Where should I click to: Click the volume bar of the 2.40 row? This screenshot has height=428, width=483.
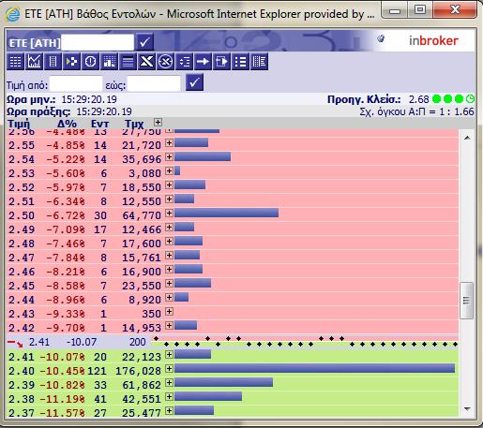pos(314,368)
